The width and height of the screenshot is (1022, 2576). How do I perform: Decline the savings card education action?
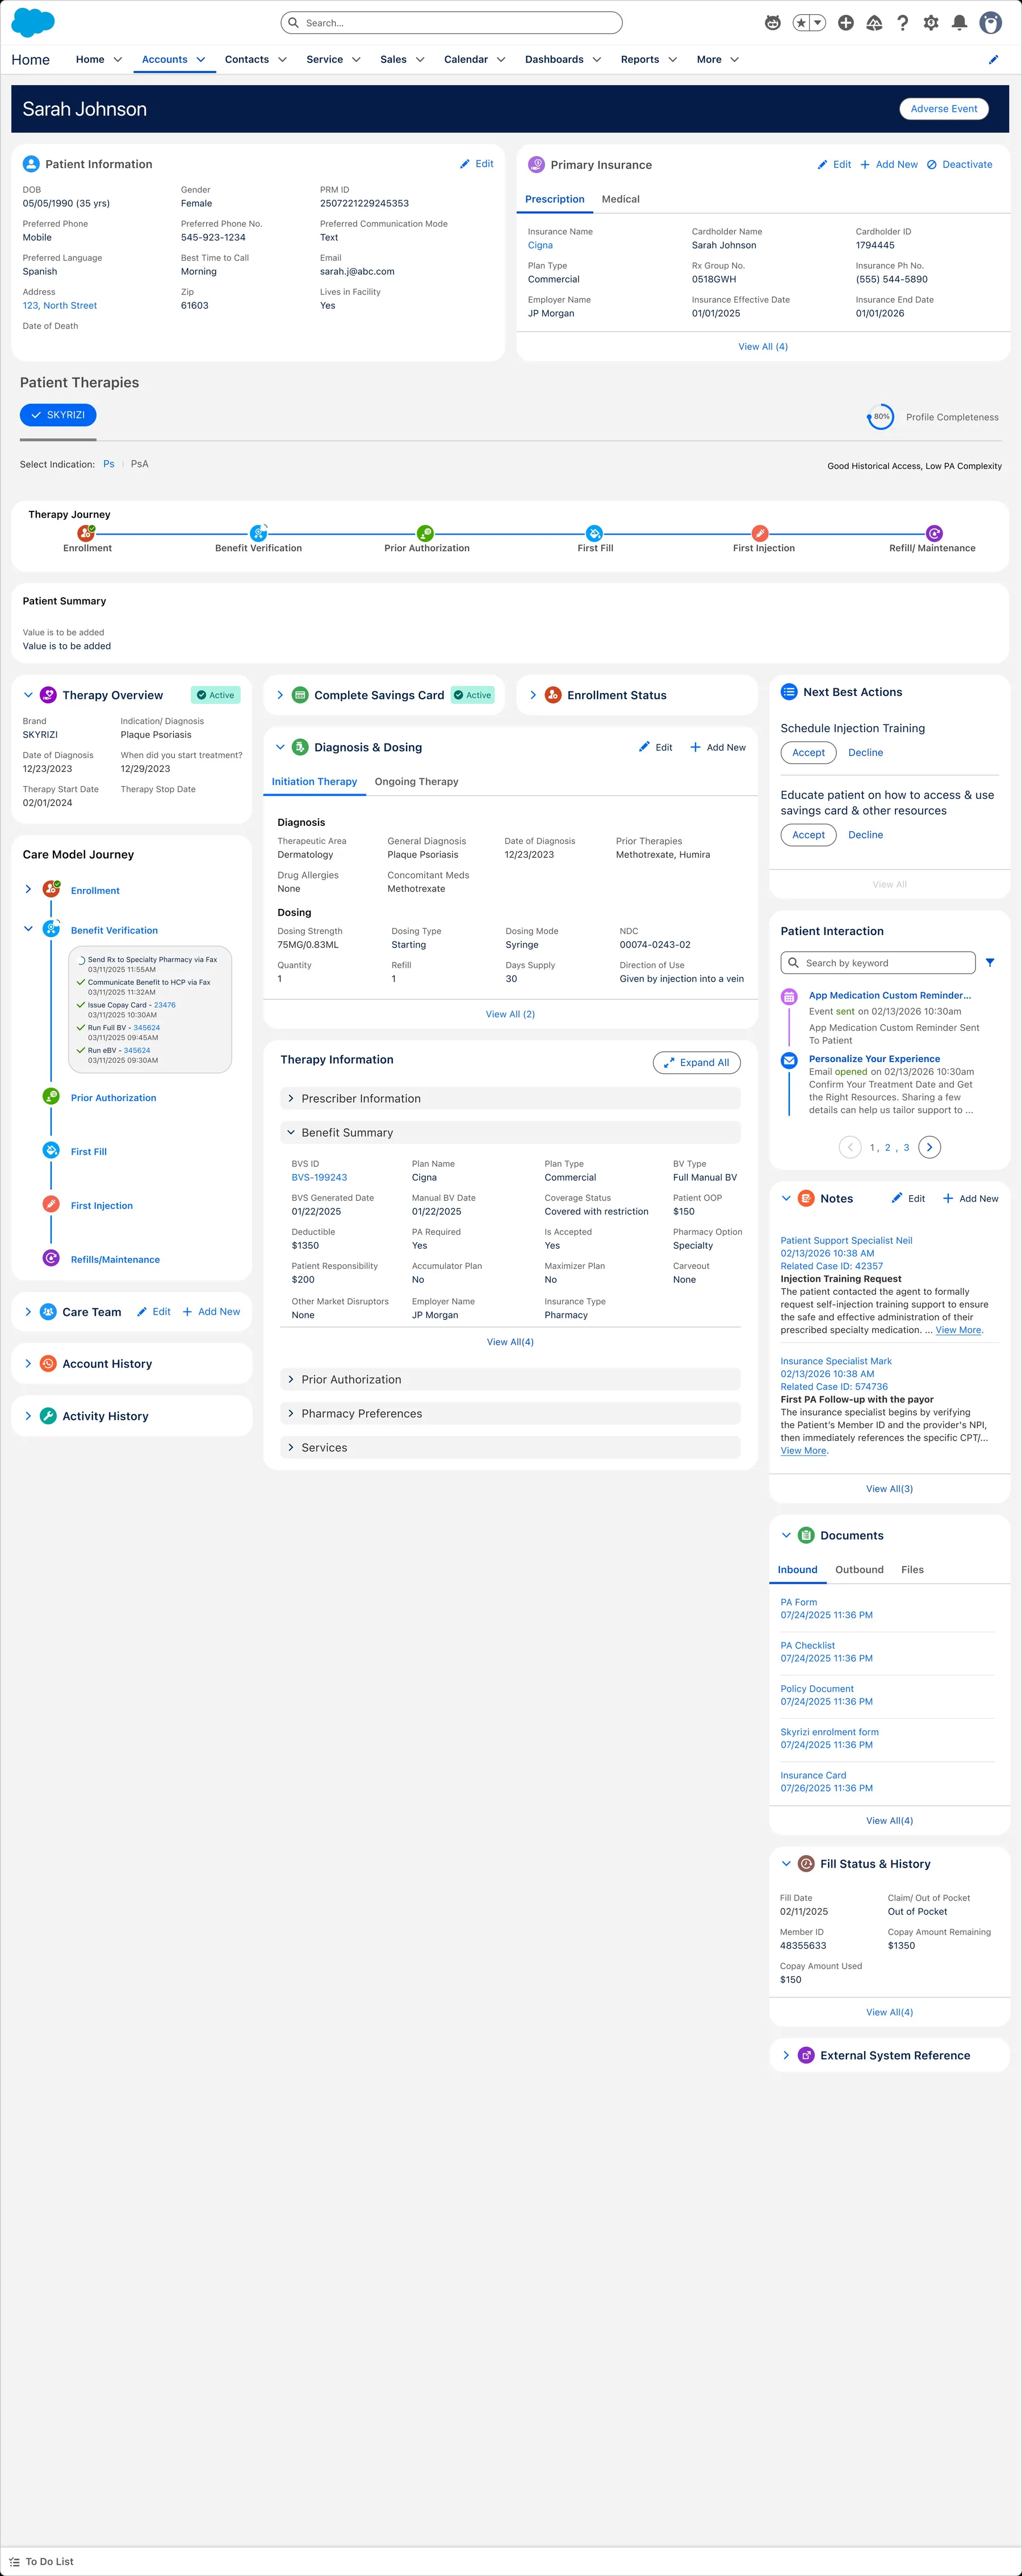click(865, 835)
